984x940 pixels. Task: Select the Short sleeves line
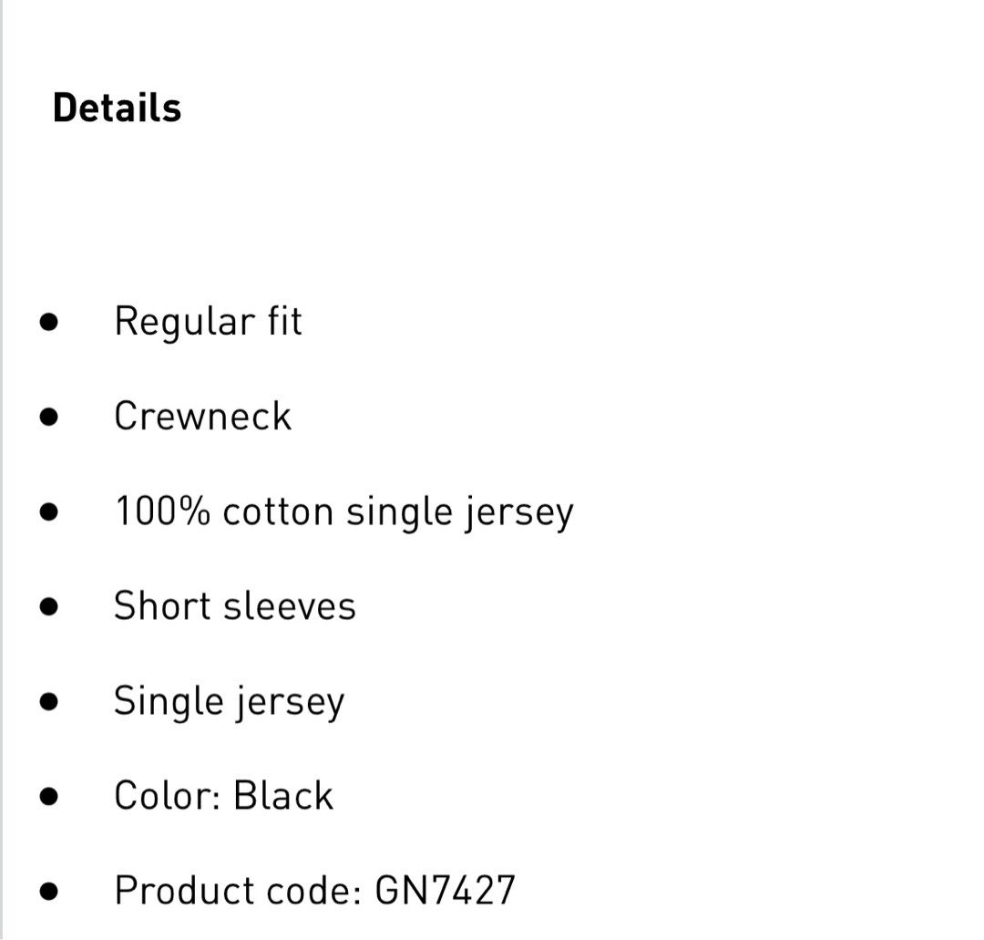tap(235, 606)
